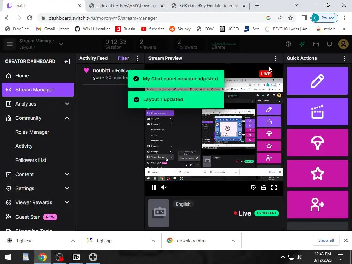352x264 pixels.
Task: Enter fullscreen in Stream Preview
Action: pos(274,187)
